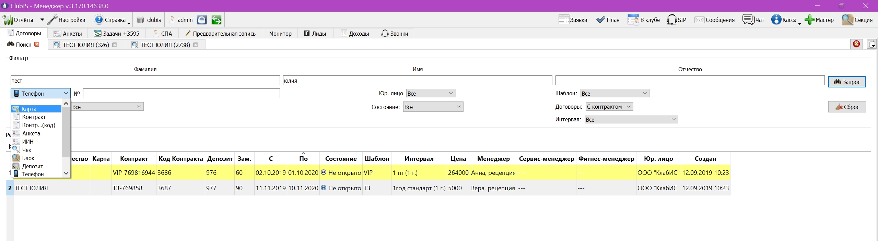Click the dropdown list scrollbar down arrow

[66, 173]
